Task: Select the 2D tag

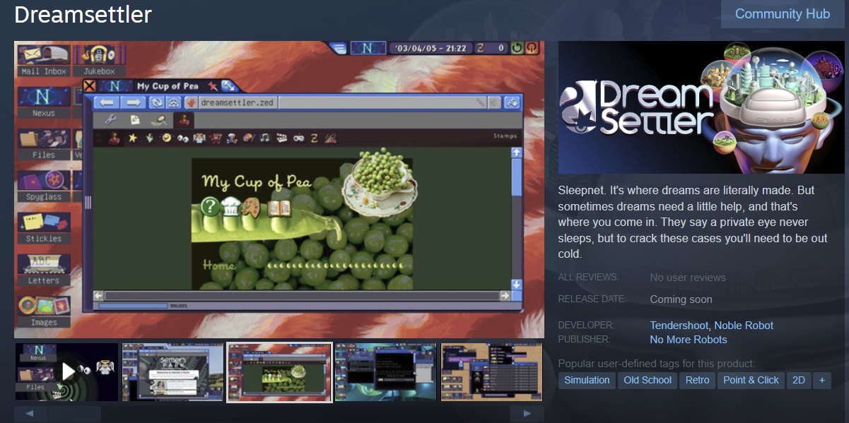Action: pos(799,380)
